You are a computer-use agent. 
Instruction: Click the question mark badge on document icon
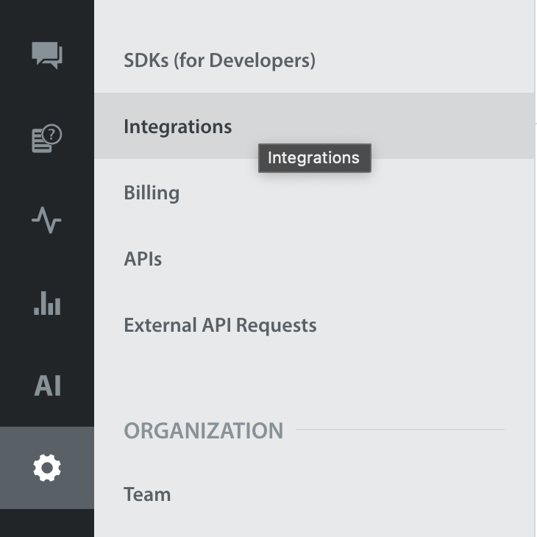52,134
